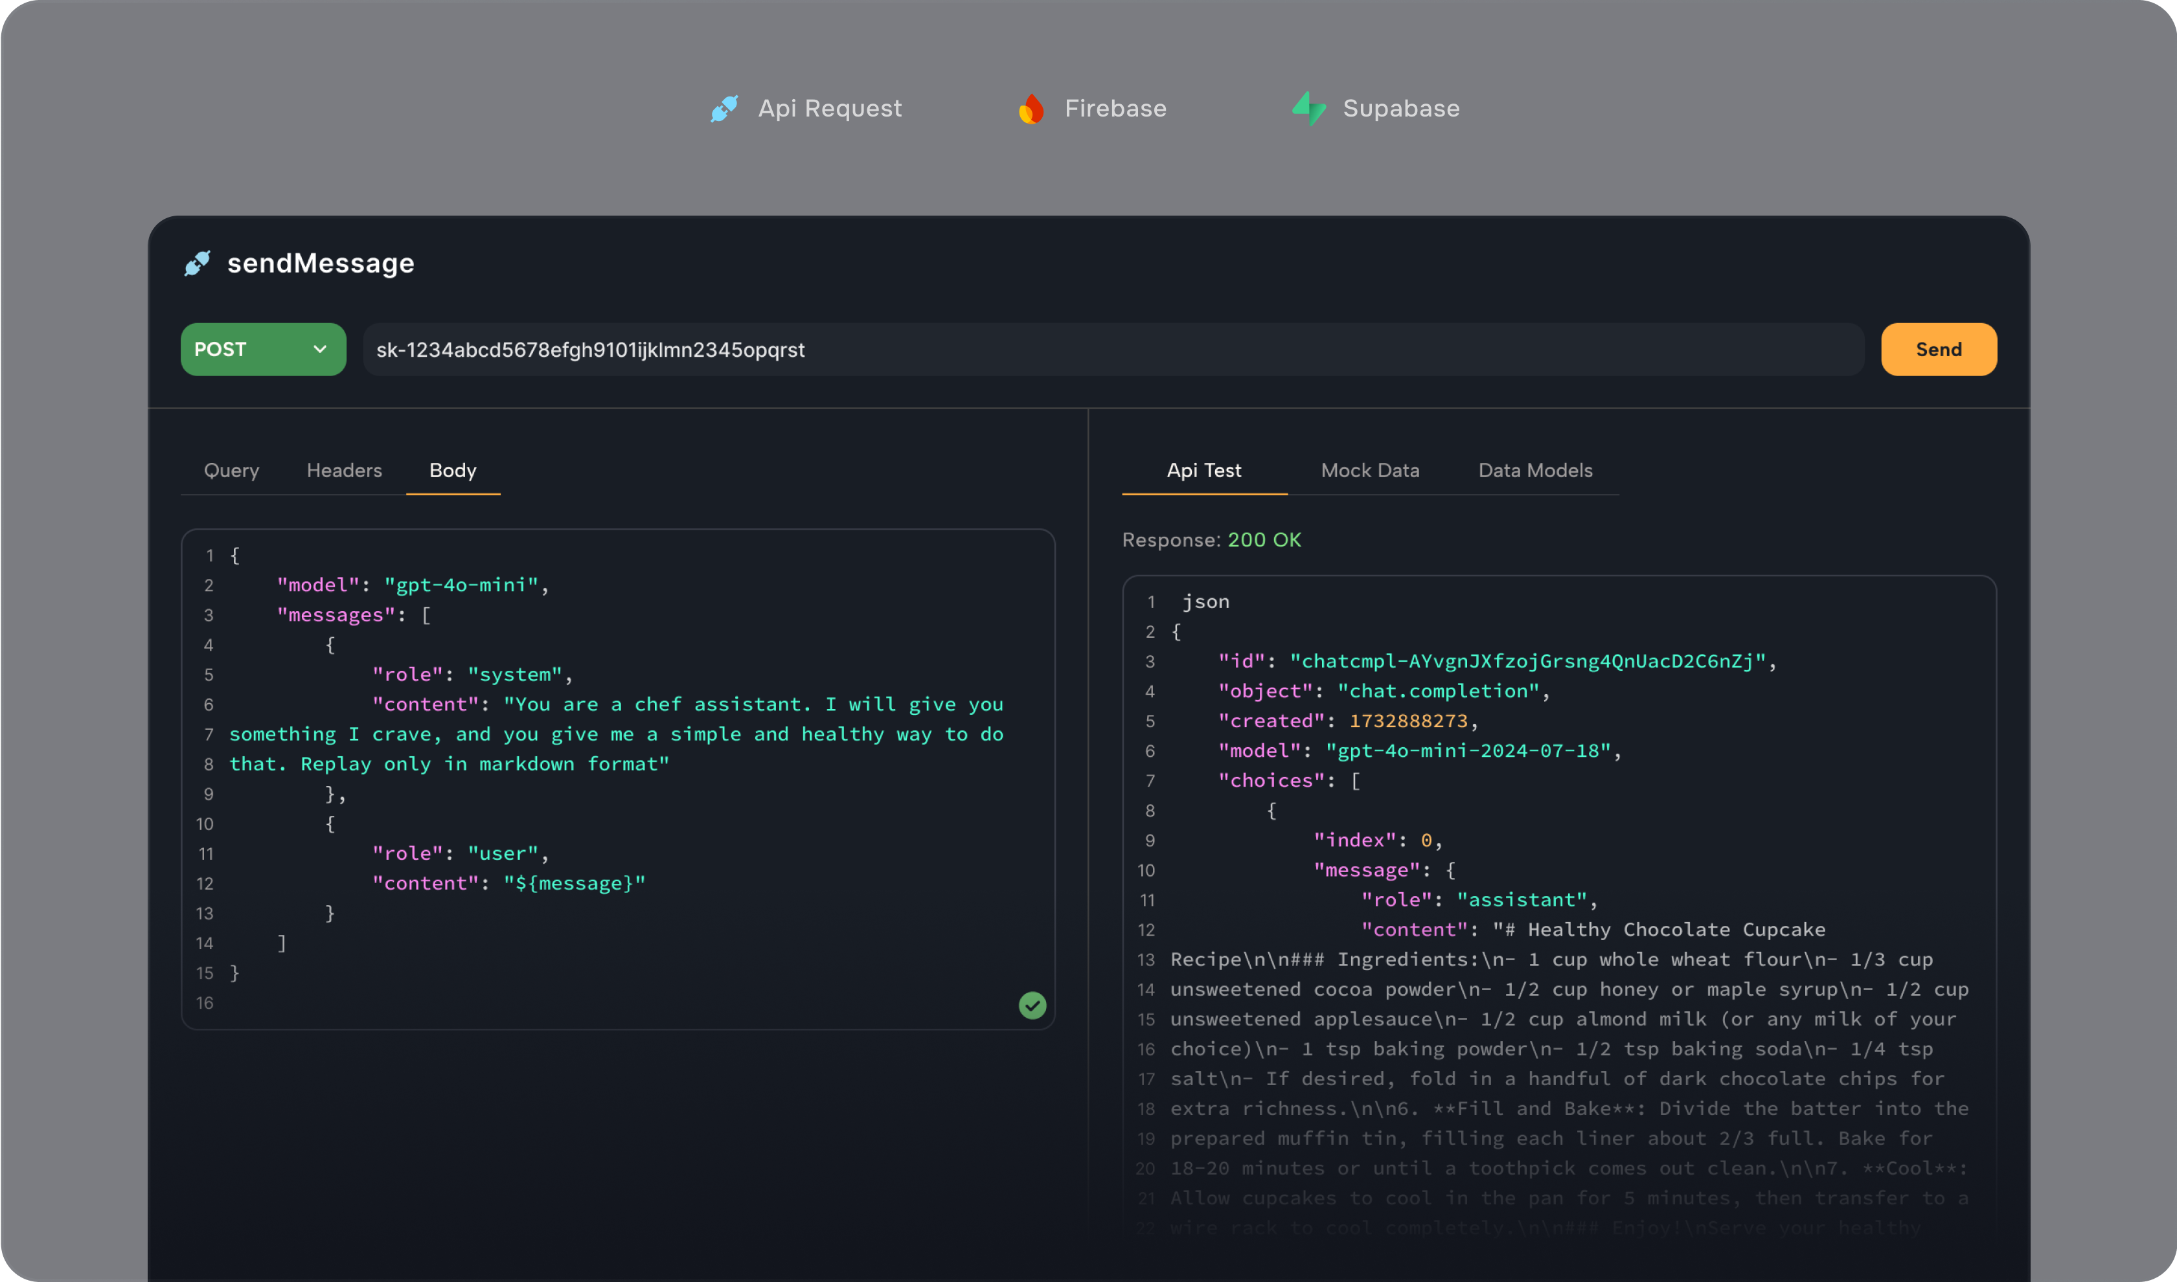Click the "gpt-4o-mini" model value in the body

tap(461, 585)
